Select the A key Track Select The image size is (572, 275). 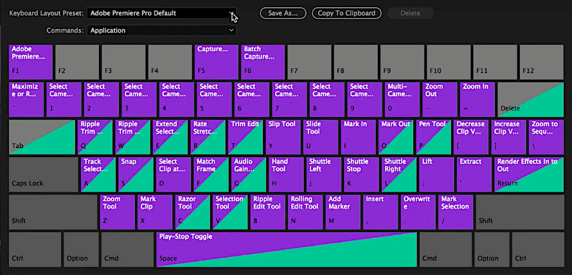click(x=98, y=174)
